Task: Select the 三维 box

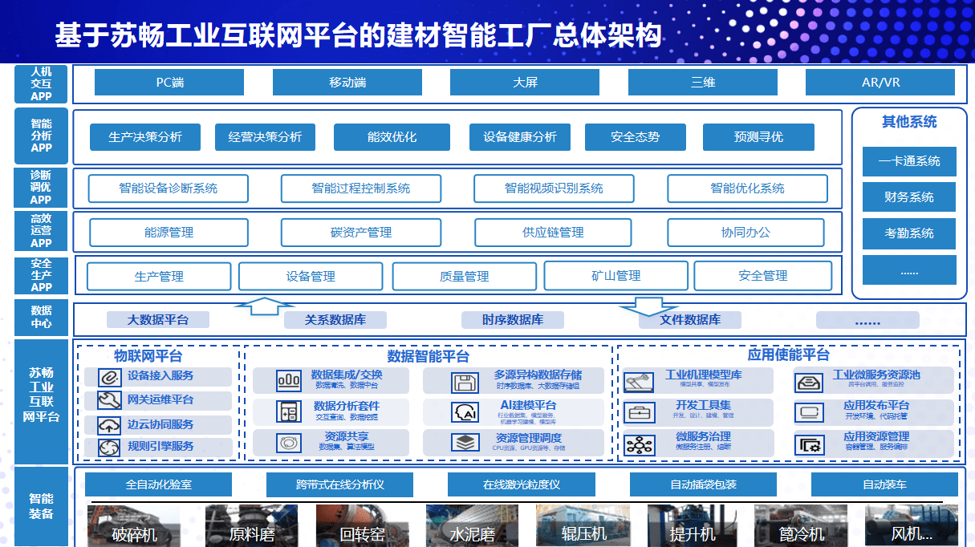Action: (703, 83)
